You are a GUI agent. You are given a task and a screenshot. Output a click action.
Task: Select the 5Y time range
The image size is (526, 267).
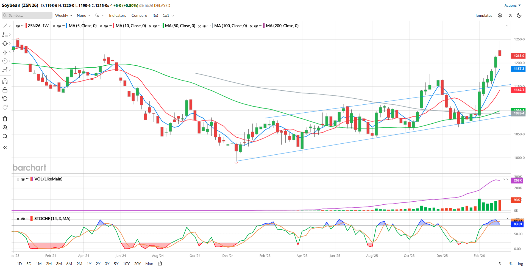(x=116, y=264)
